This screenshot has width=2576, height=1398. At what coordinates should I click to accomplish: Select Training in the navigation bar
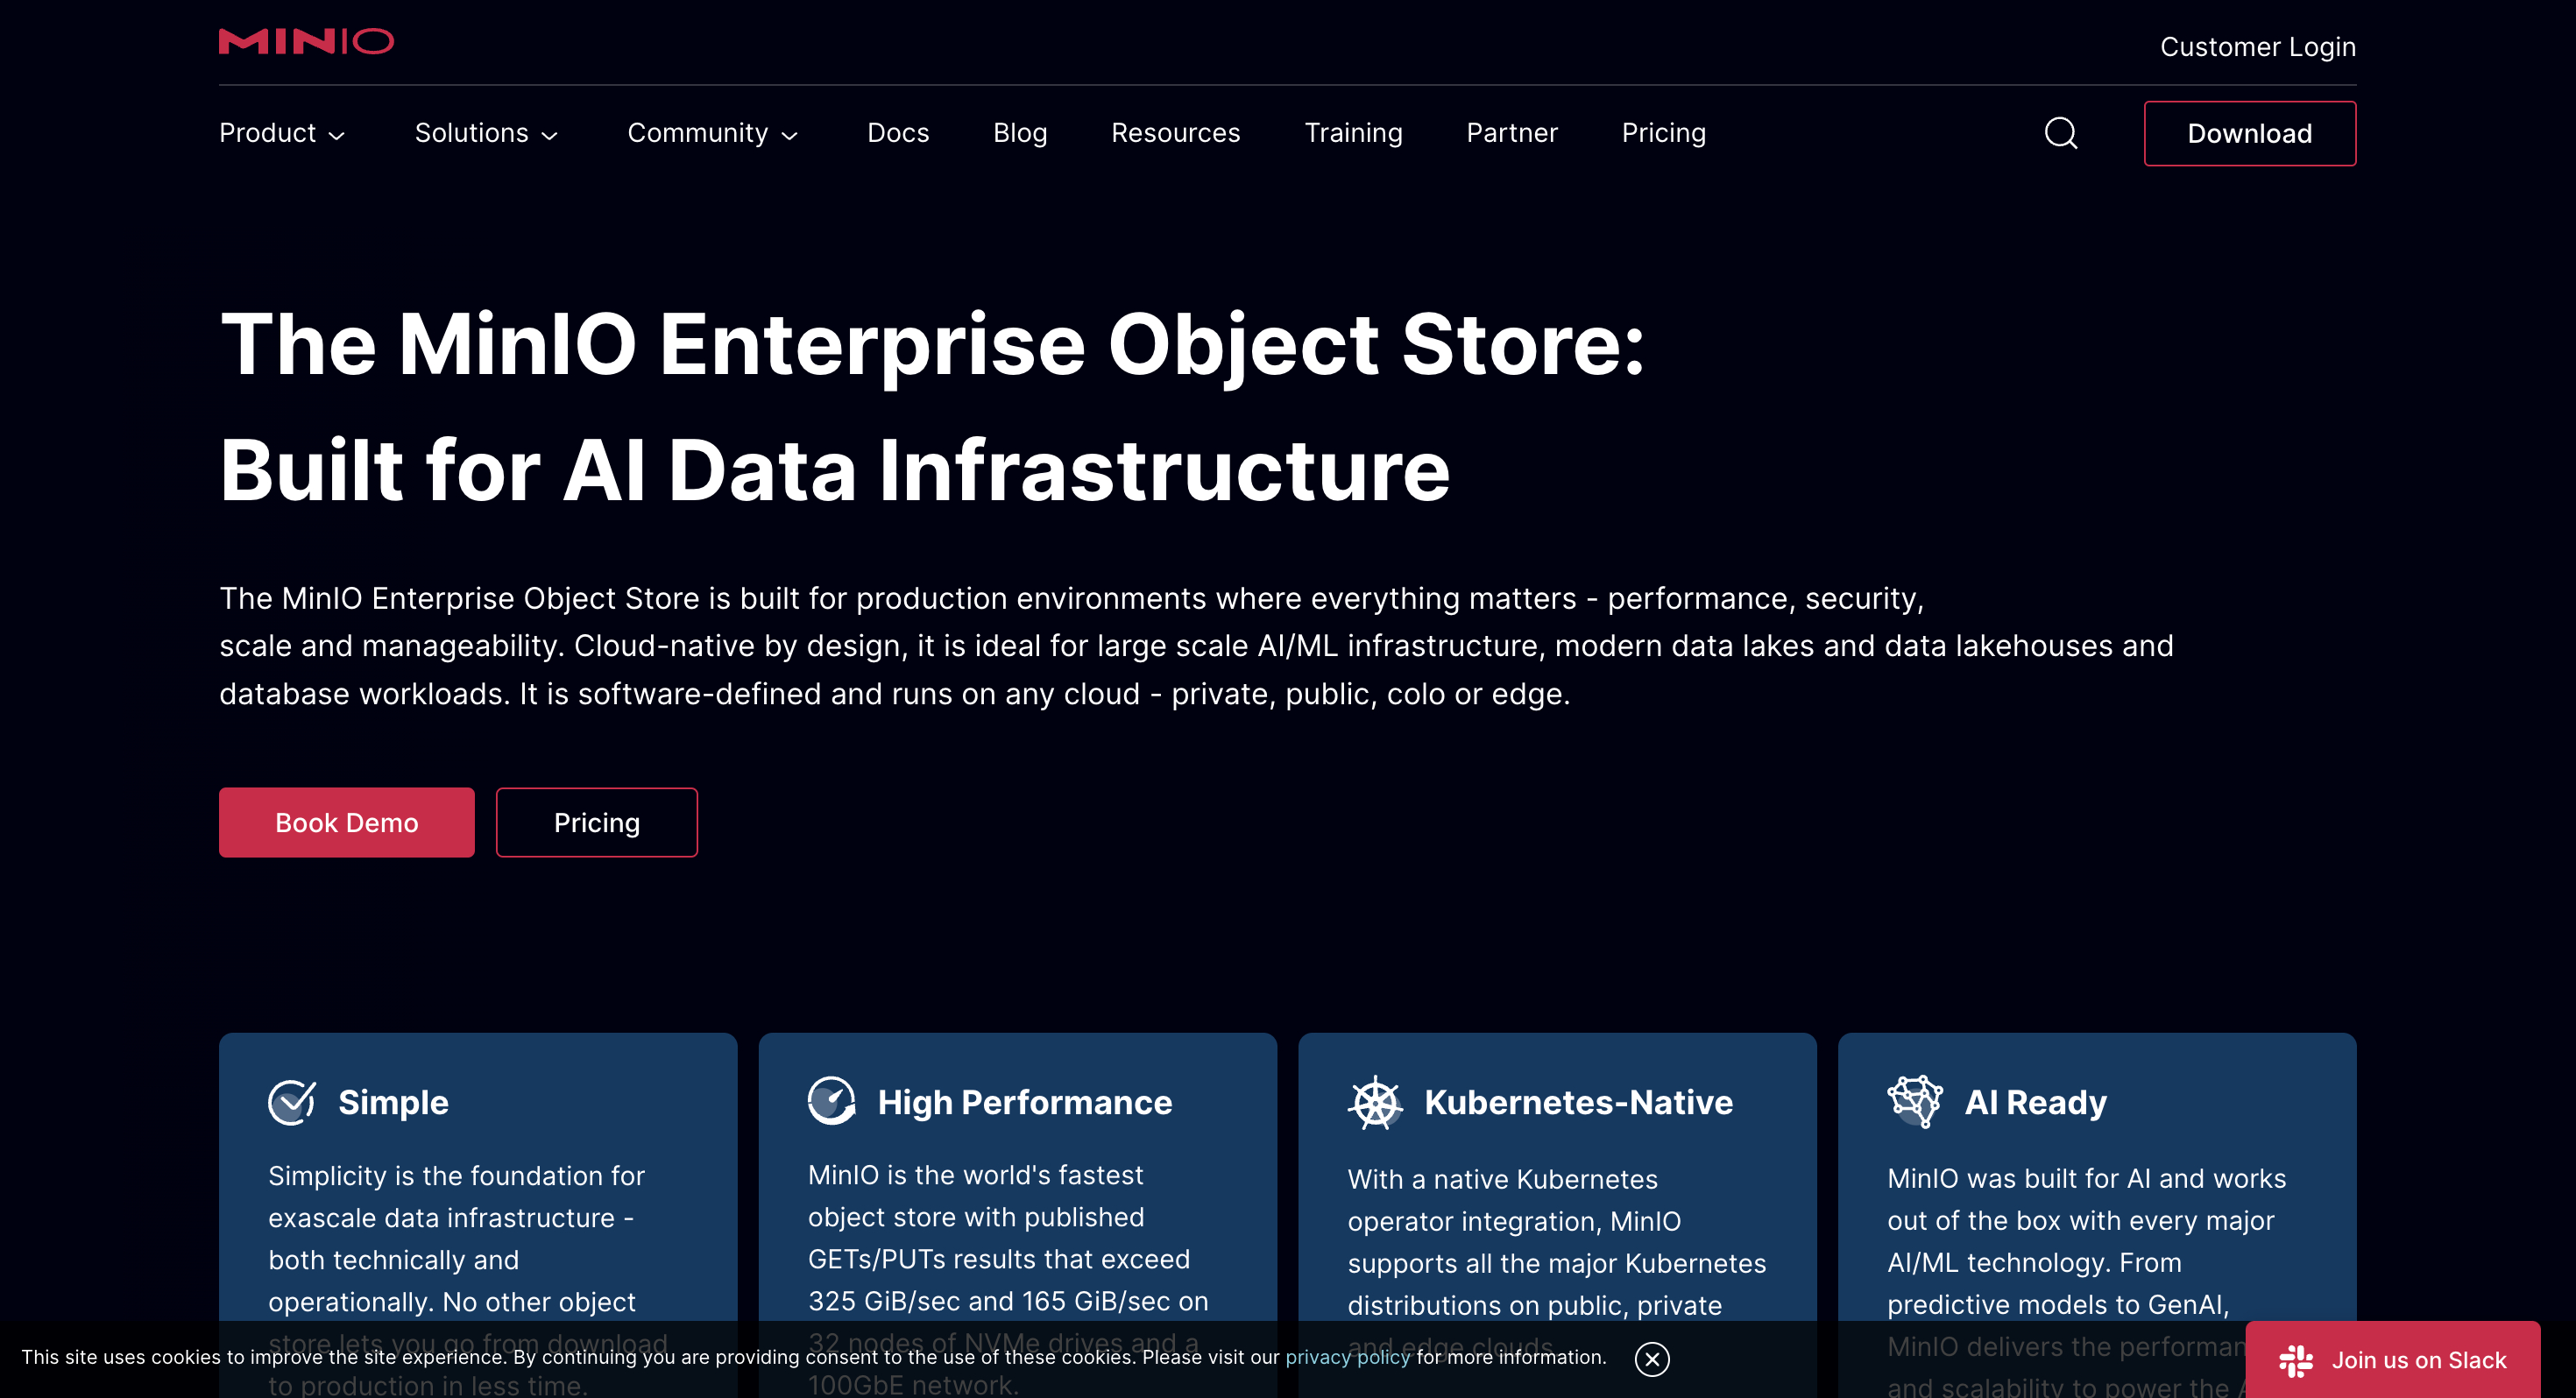pyautogui.click(x=1353, y=133)
